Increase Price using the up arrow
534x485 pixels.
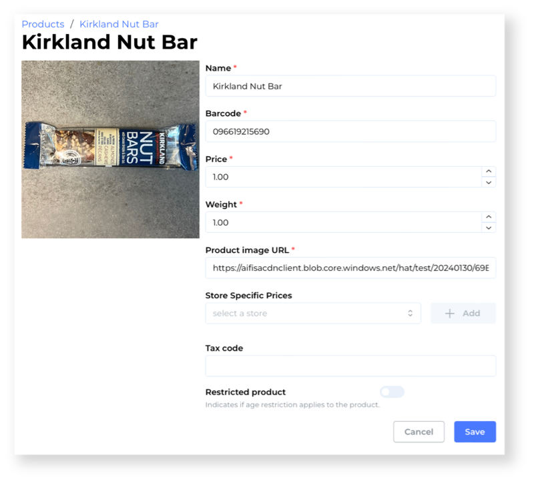489,171
